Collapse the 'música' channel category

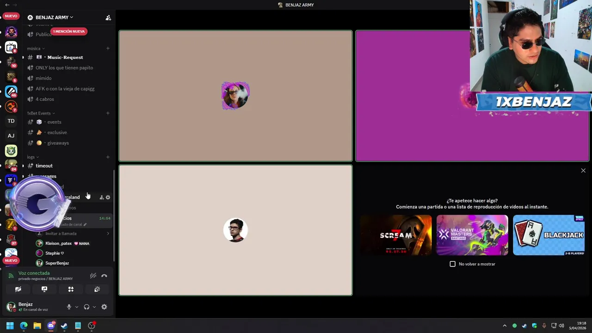pos(36,49)
